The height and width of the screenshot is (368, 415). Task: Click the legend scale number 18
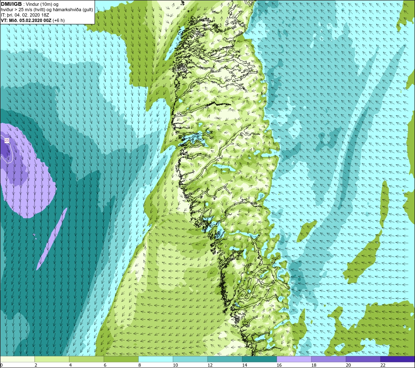point(314,365)
